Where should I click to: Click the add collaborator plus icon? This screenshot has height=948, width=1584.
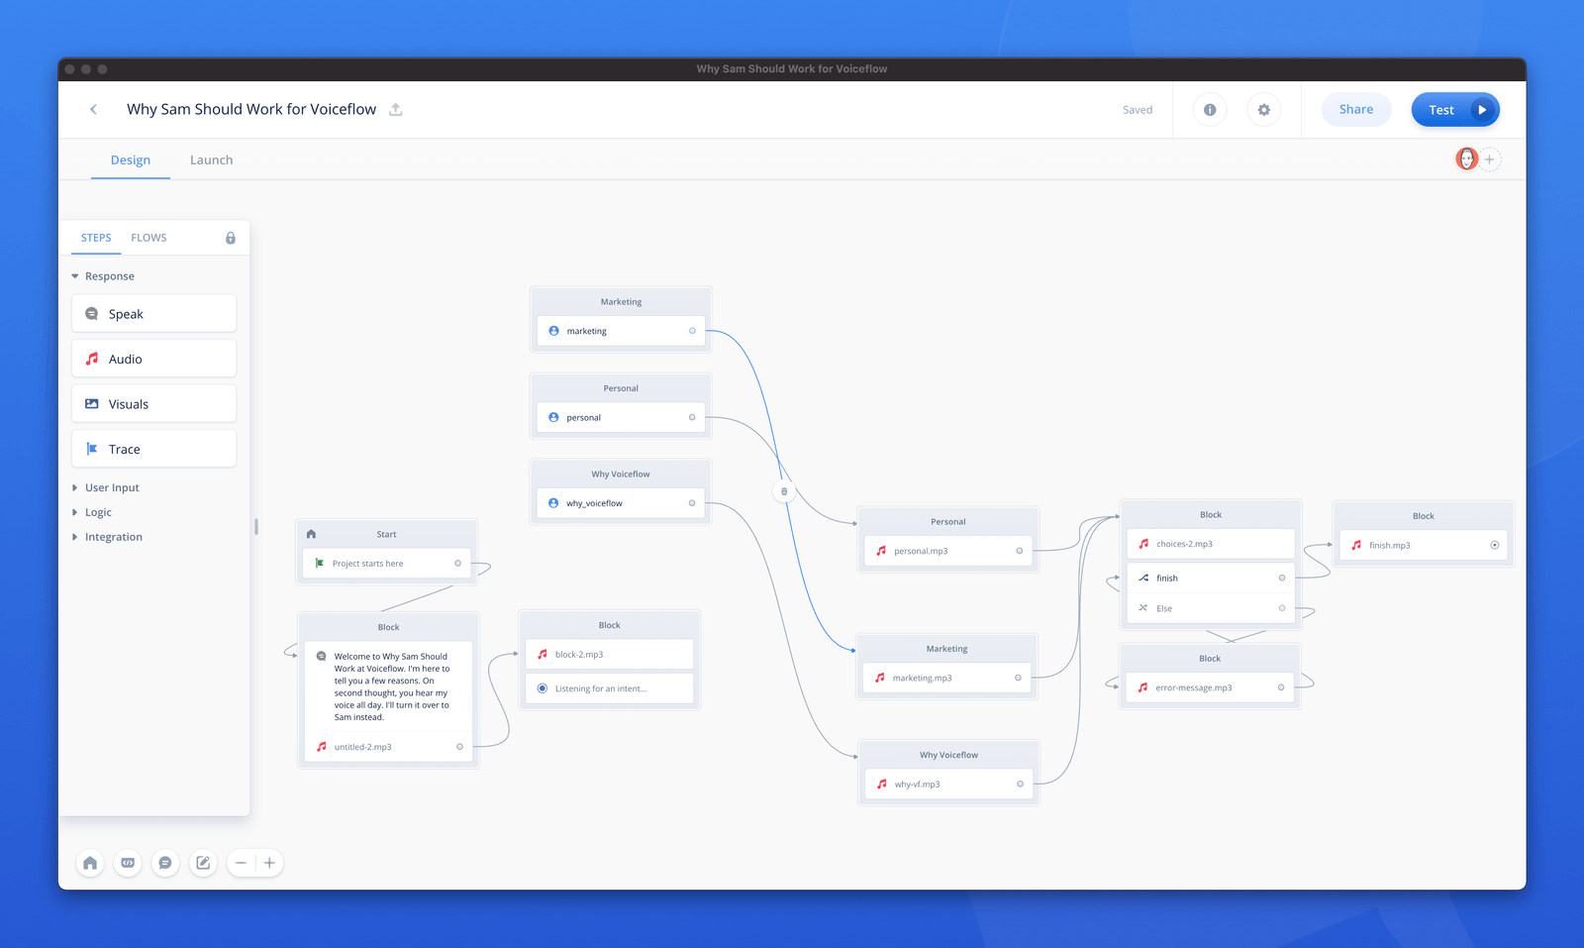click(1489, 159)
